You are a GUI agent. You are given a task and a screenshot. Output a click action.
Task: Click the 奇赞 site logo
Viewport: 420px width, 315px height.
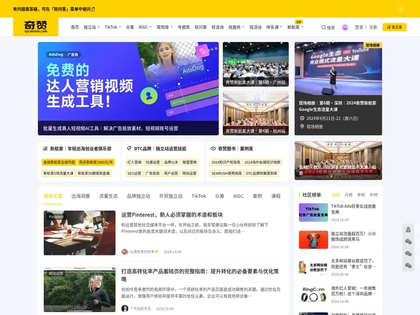tap(36, 27)
